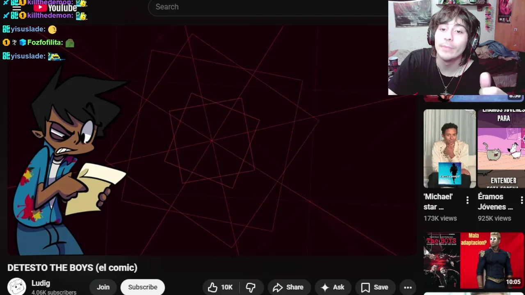Open options for Éramos Jóvenes short

521,200
